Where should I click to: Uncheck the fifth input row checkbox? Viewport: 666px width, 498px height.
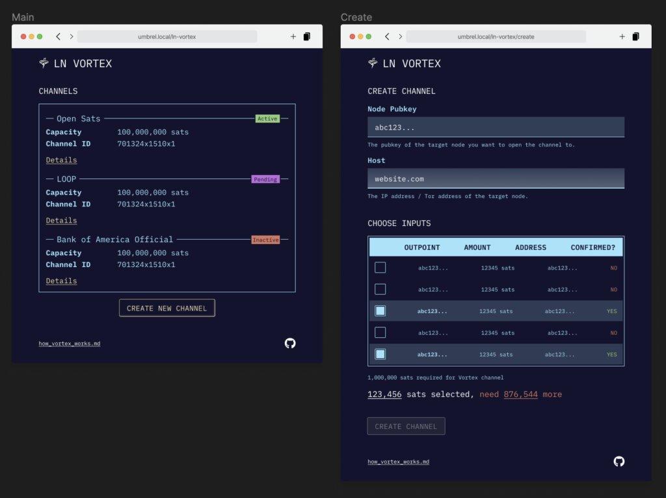coord(380,354)
